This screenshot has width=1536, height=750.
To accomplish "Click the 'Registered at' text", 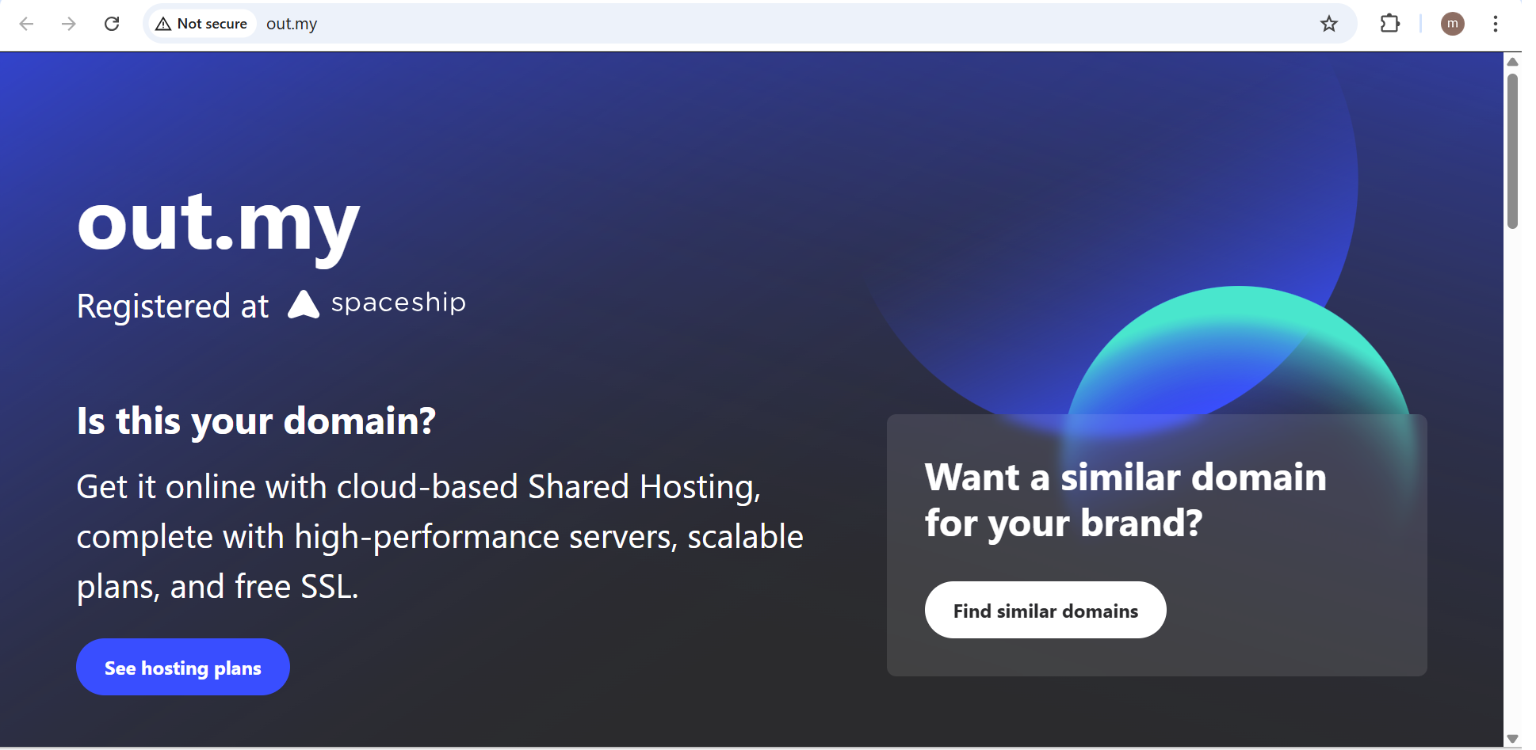I will (173, 306).
